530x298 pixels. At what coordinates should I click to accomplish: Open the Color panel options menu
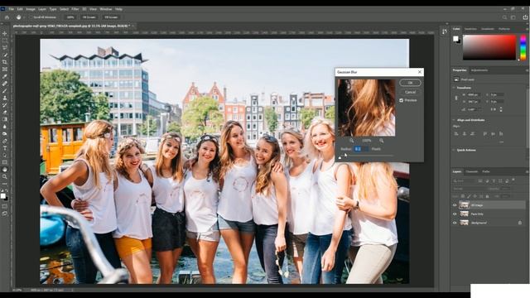(x=527, y=29)
